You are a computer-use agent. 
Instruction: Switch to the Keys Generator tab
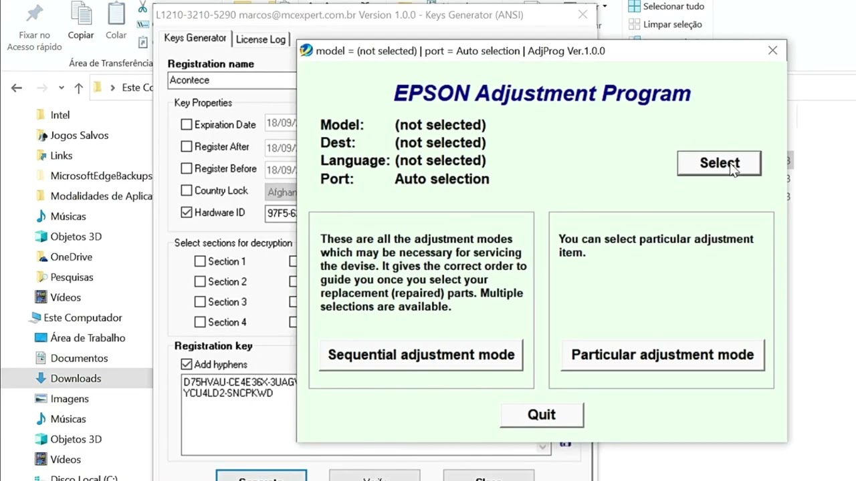pyautogui.click(x=195, y=38)
